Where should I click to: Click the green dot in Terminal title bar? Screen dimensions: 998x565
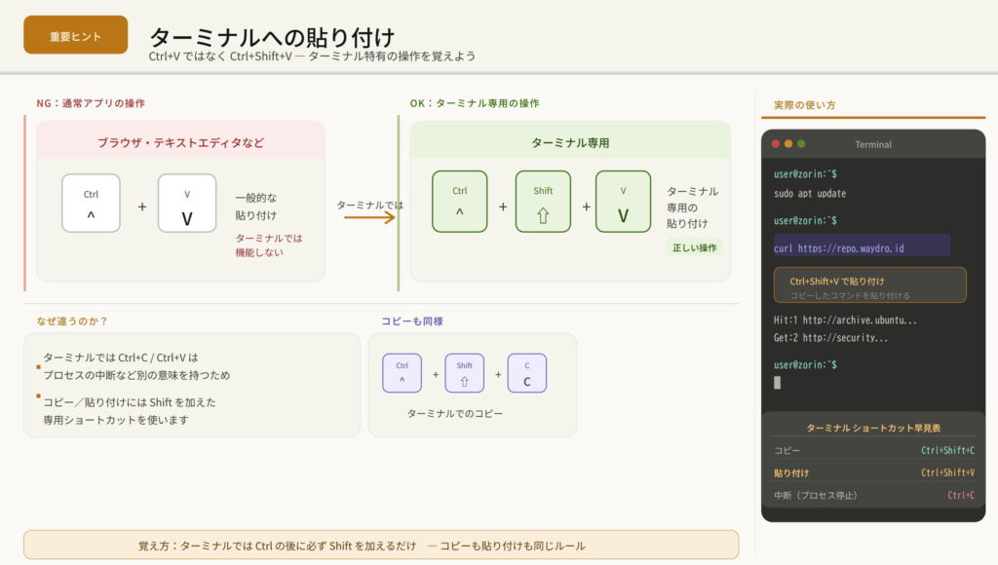pos(801,144)
